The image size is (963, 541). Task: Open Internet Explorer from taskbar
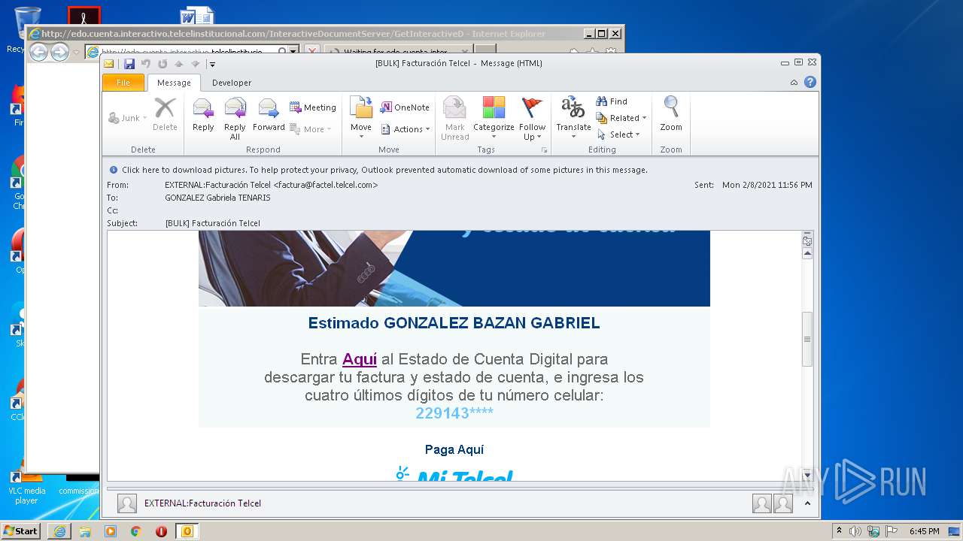tap(59, 531)
